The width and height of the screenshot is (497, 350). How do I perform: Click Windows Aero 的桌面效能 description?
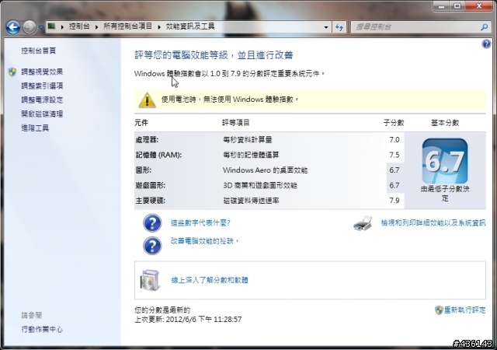[x=266, y=170]
